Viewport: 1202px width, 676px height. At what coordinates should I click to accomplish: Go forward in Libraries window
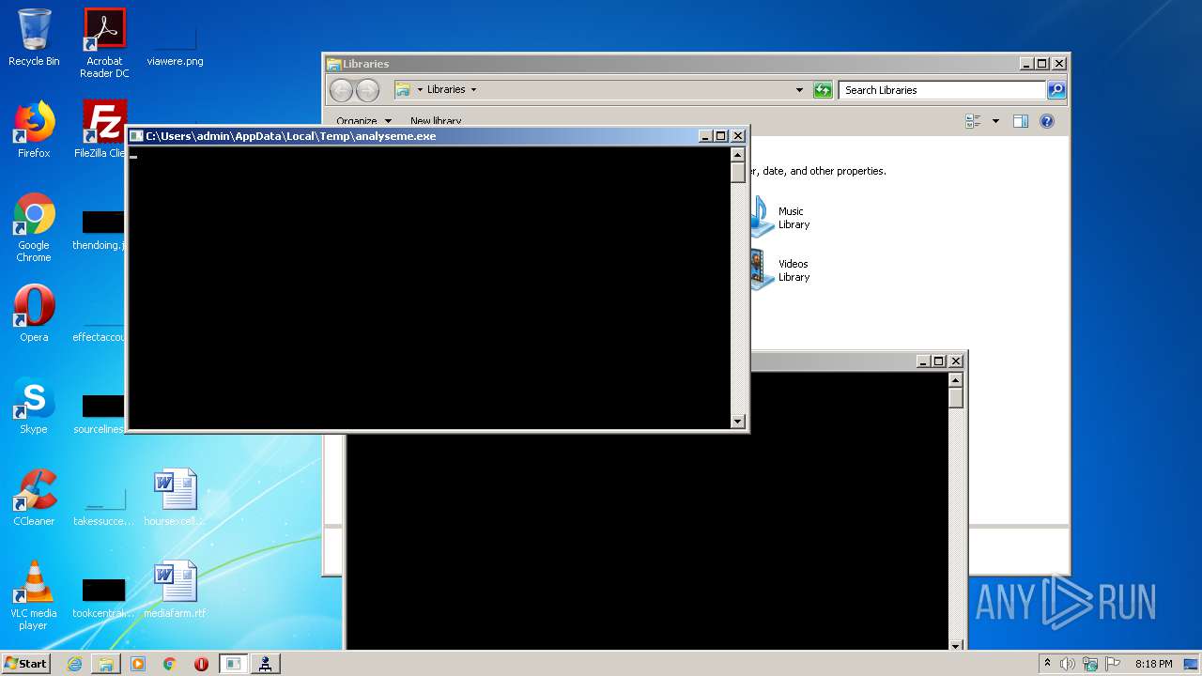click(367, 90)
